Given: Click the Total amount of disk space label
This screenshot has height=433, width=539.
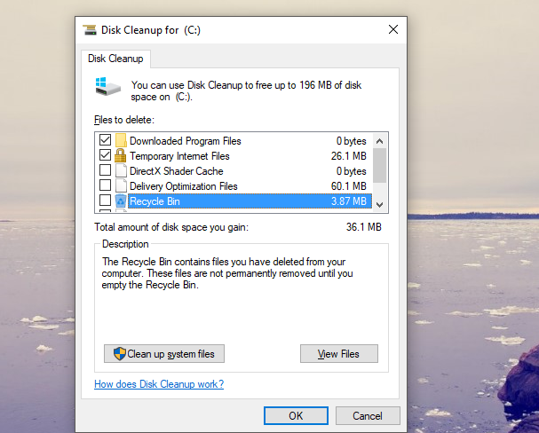Looking at the screenshot, I should click(x=171, y=227).
